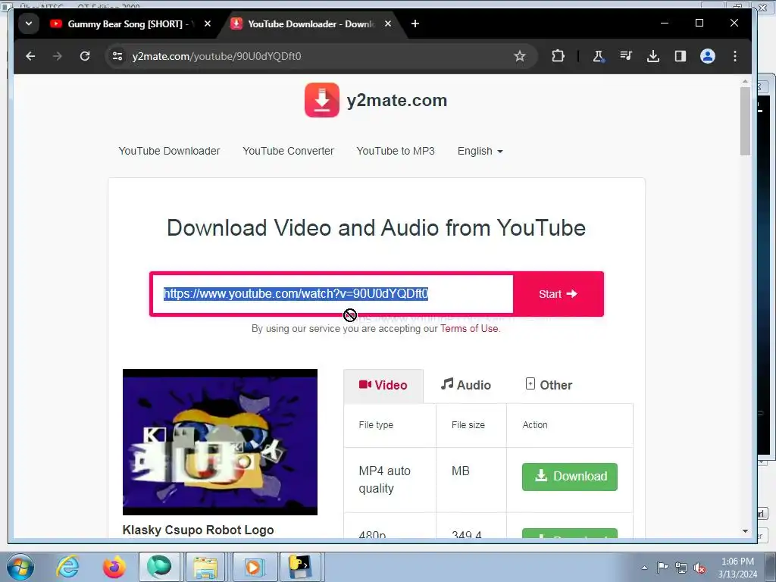Viewport: 776px width, 582px height.
Task: Close the YouTube Downloader tab
Action: [x=388, y=23]
